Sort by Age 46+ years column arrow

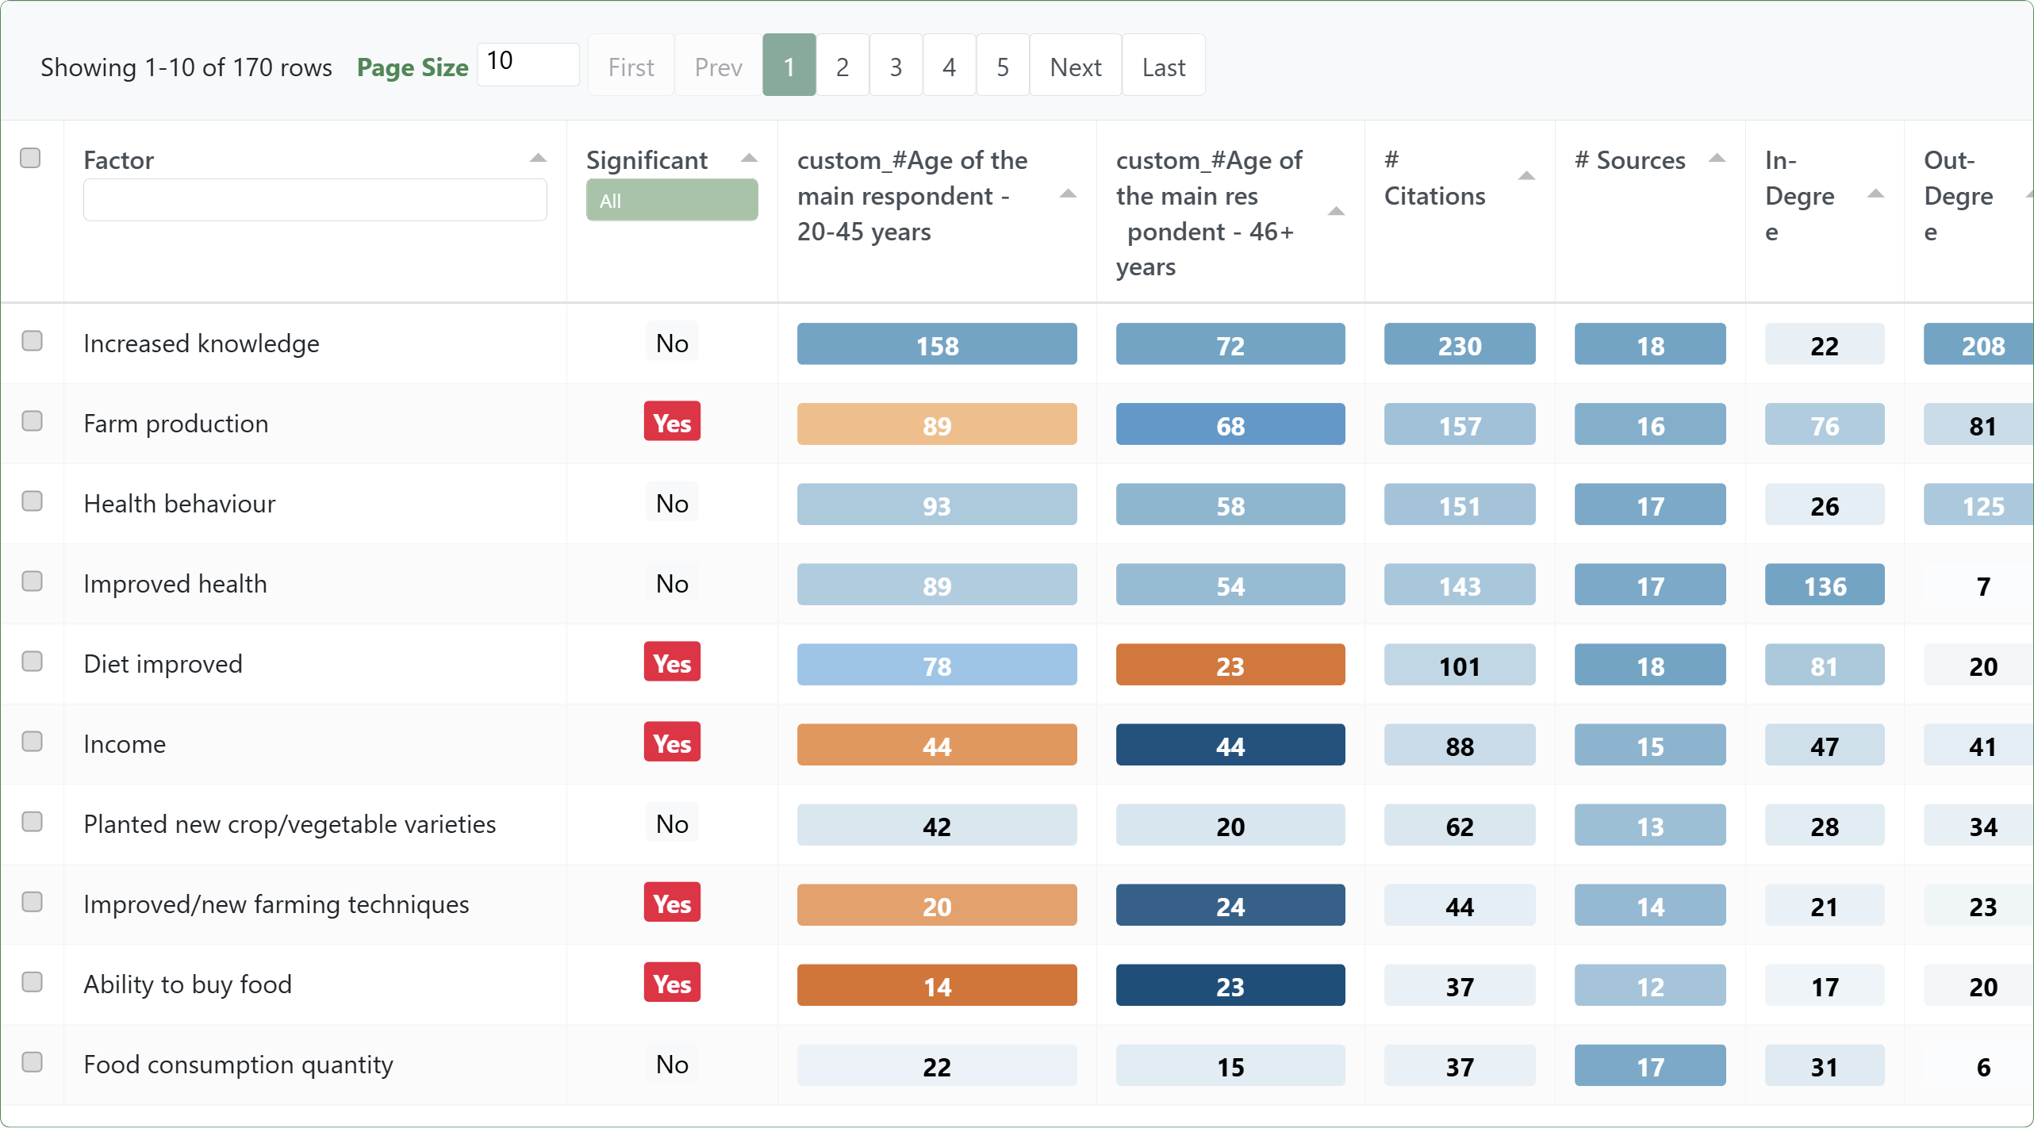tap(1336, 211)
